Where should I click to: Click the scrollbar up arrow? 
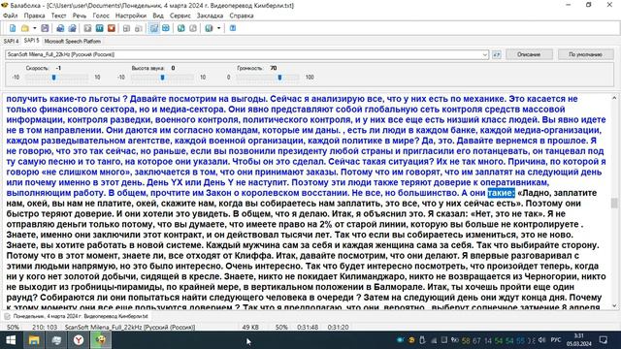pos(614,98)
